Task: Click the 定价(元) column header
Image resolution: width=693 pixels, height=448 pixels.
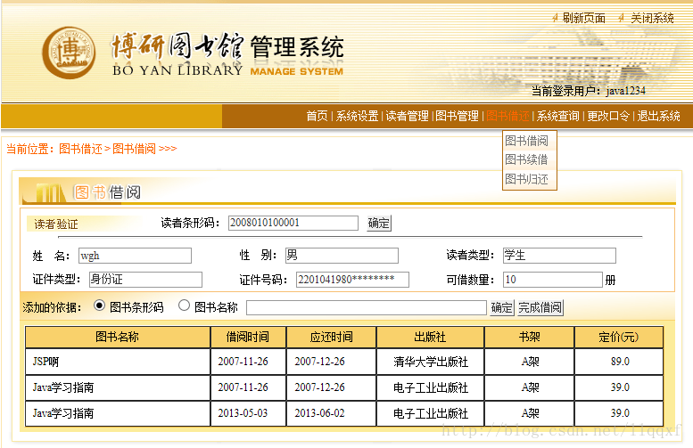Action: pyautogui.click(x=619, y=338)
